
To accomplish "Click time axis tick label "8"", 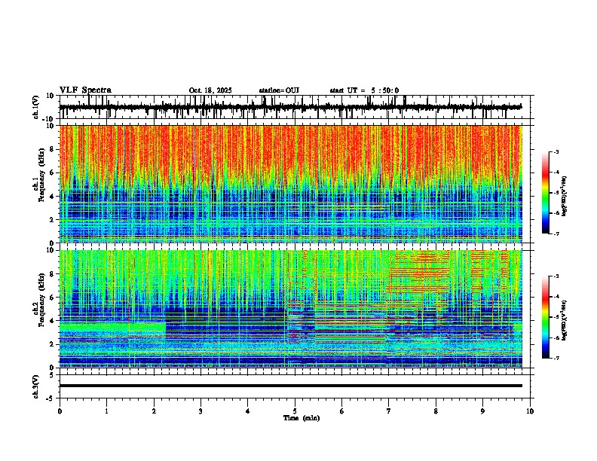I will [436, 411].
